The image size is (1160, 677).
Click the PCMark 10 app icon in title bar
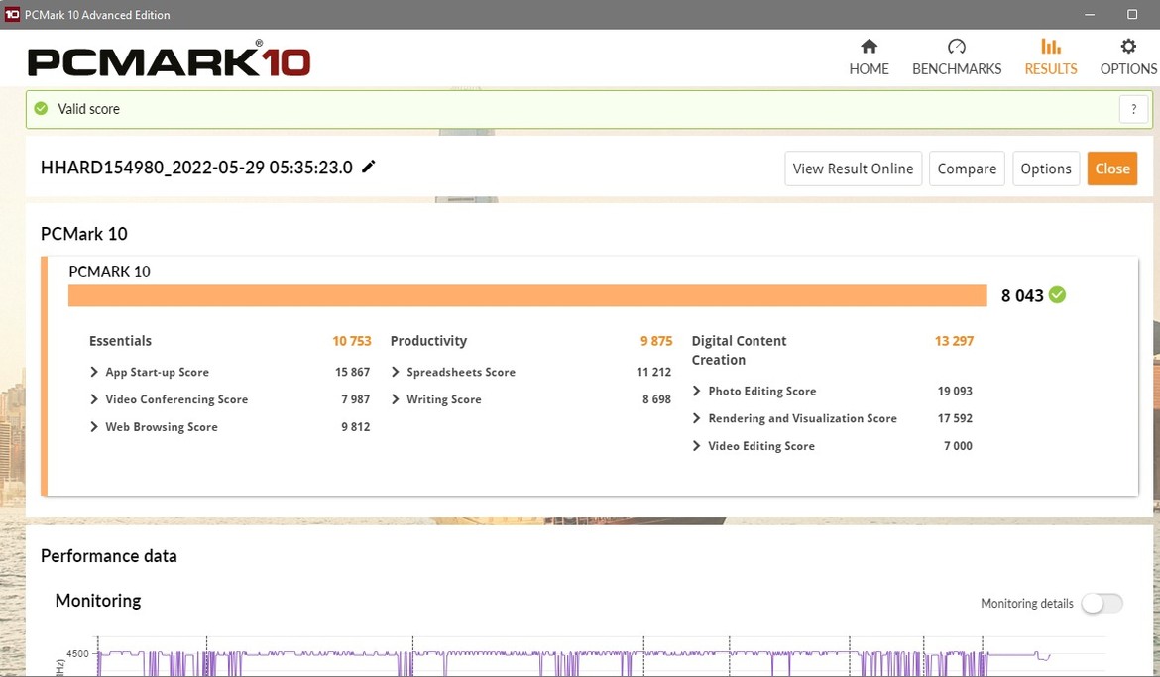(12, 14)
